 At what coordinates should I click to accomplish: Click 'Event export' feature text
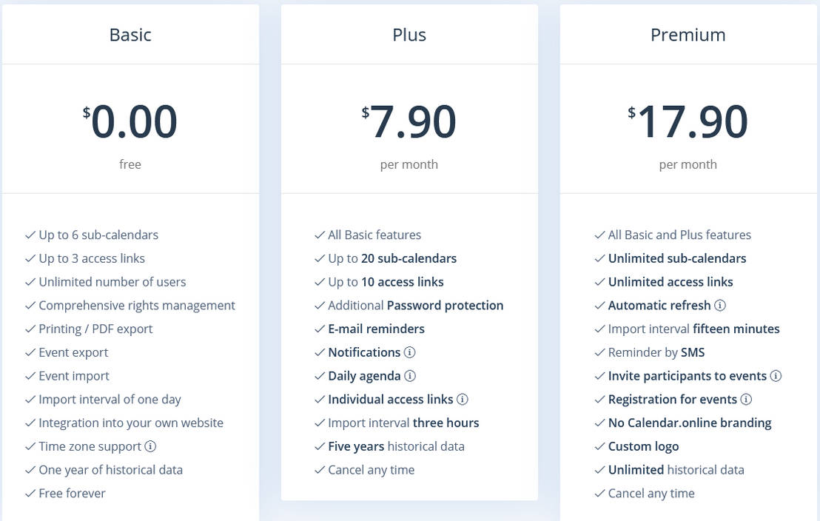[x=73, y=352]
